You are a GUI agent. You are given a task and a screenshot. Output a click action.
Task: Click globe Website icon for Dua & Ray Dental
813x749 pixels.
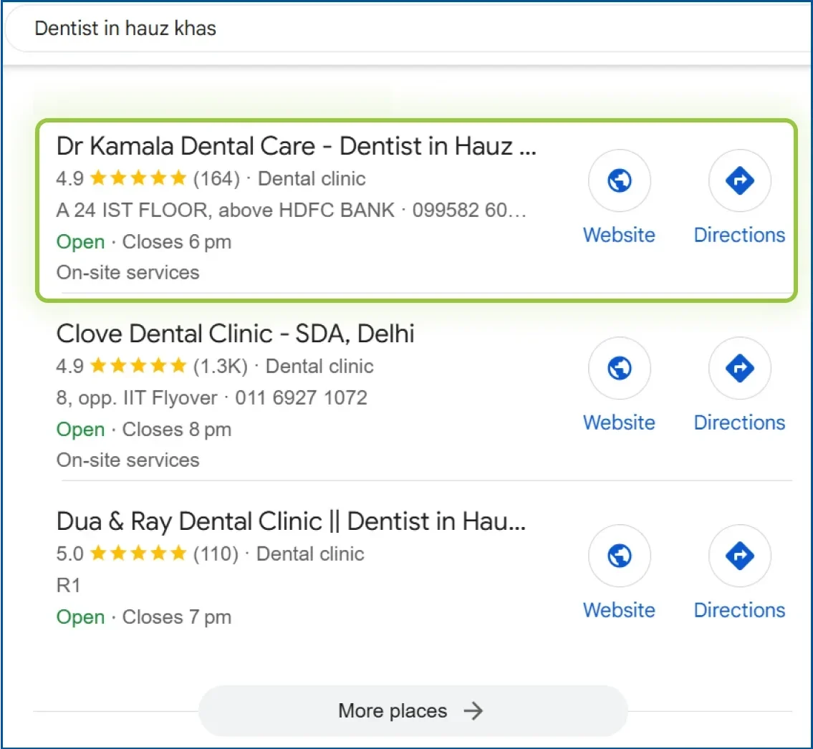point(619,556)
